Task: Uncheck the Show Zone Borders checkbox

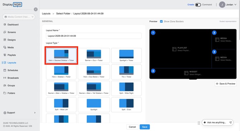Action: [161, 21]
